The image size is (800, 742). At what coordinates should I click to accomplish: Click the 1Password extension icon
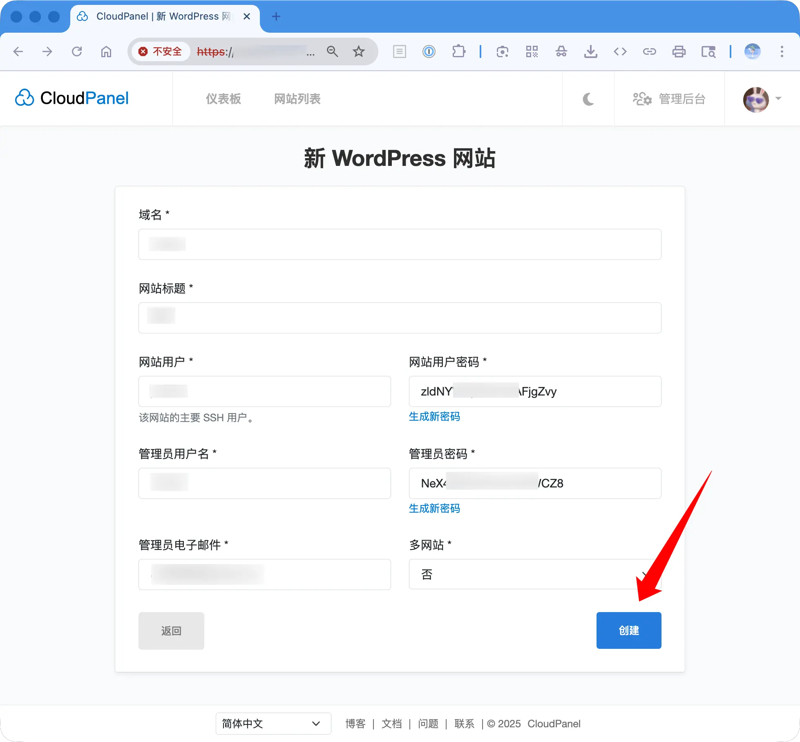tap(429, 51)
